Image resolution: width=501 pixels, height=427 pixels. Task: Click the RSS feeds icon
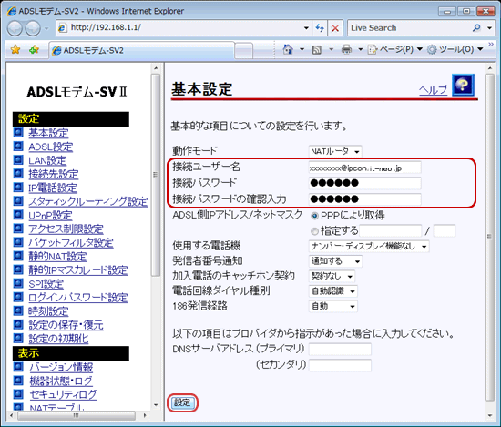coord(317,50)
